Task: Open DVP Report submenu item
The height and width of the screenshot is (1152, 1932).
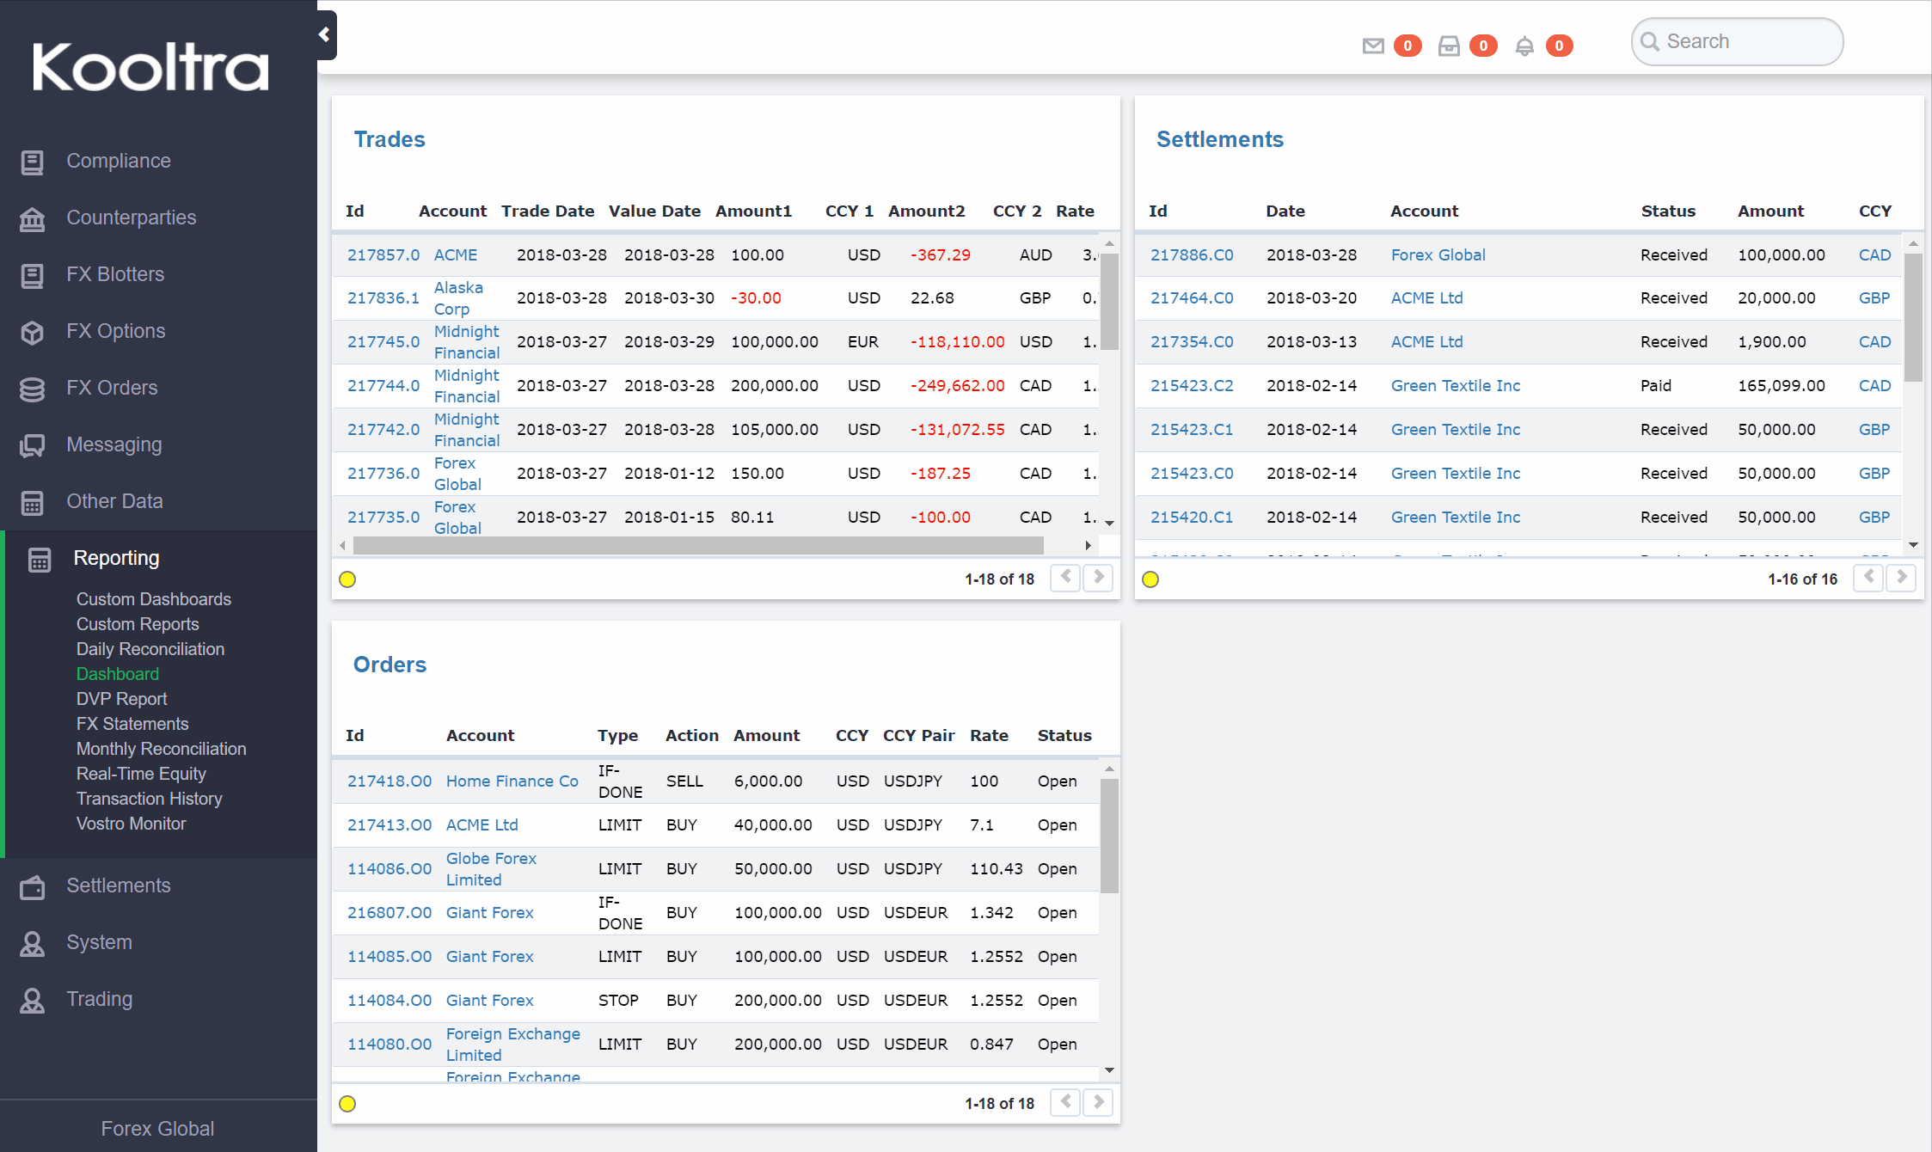Action: tap(122, 699)
